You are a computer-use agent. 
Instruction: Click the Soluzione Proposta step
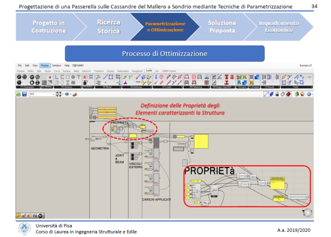coord(222,26)
